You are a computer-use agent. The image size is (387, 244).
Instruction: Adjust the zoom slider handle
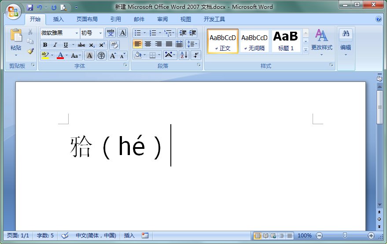345,235
